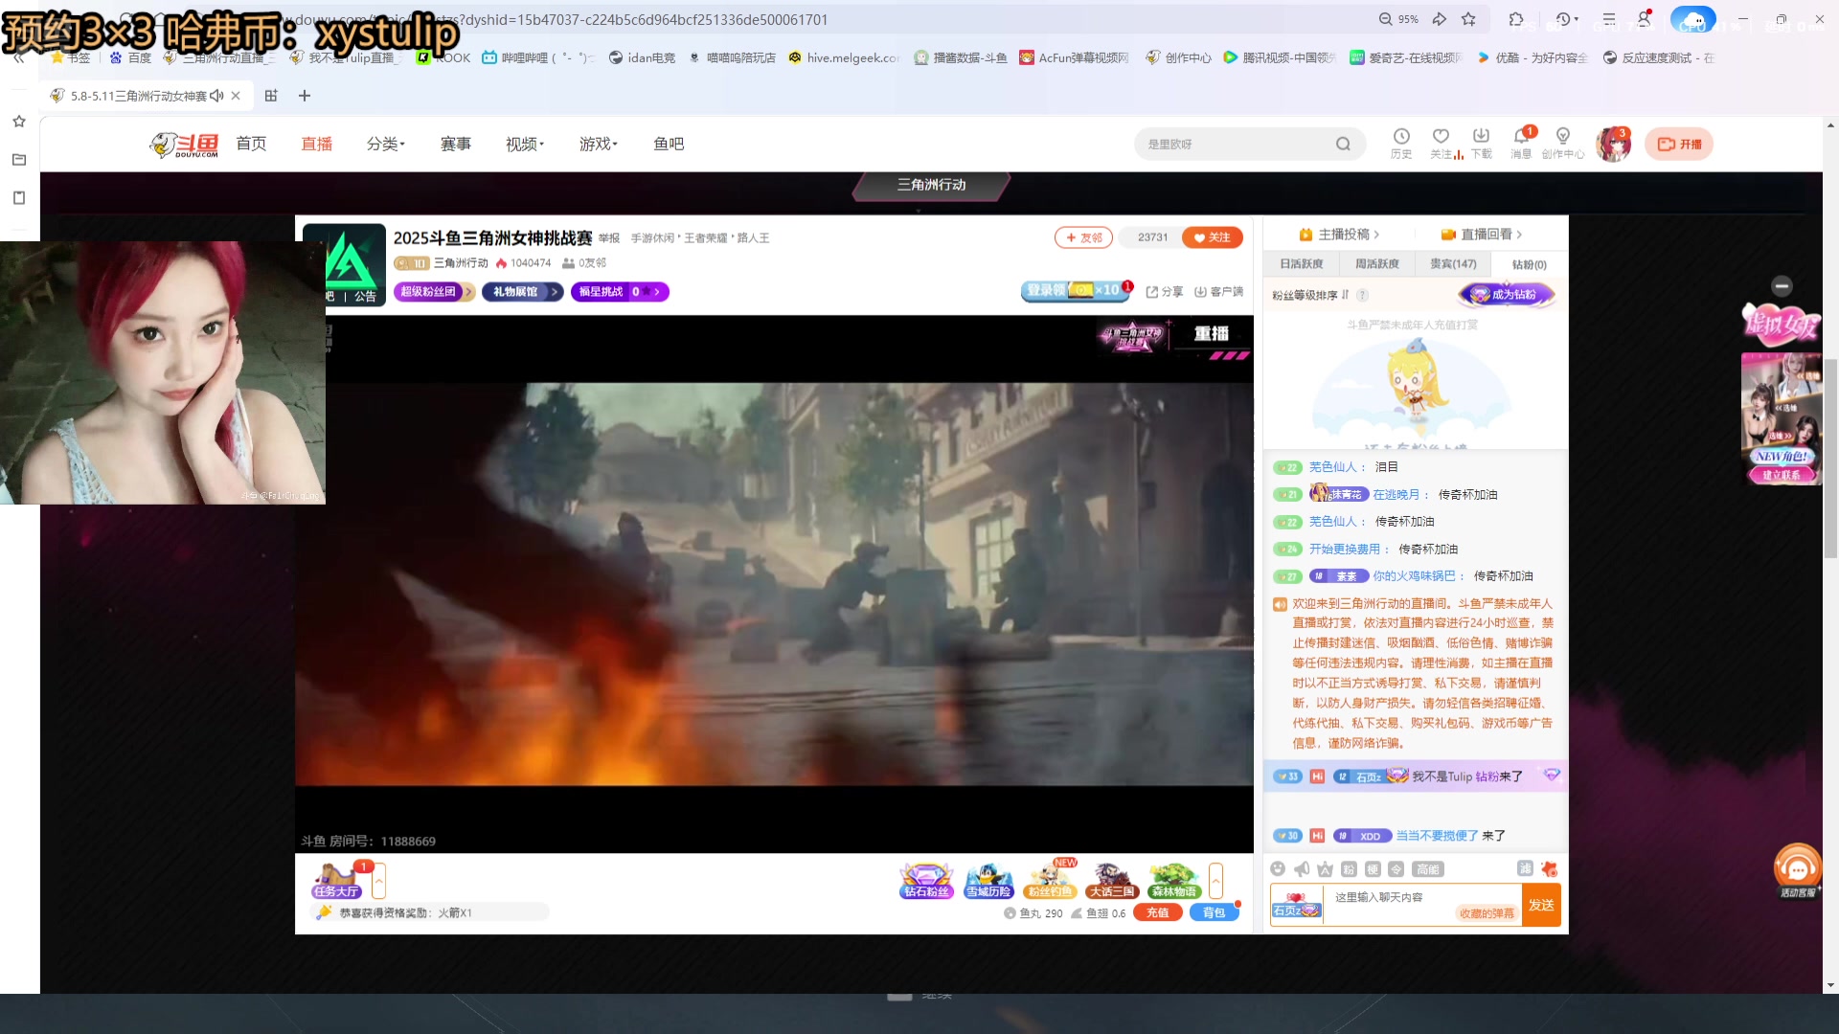The width and height of the screenshot is (1839, 1034).
Task: Click the 成为钻粉 button
Action: (1506, 295)
